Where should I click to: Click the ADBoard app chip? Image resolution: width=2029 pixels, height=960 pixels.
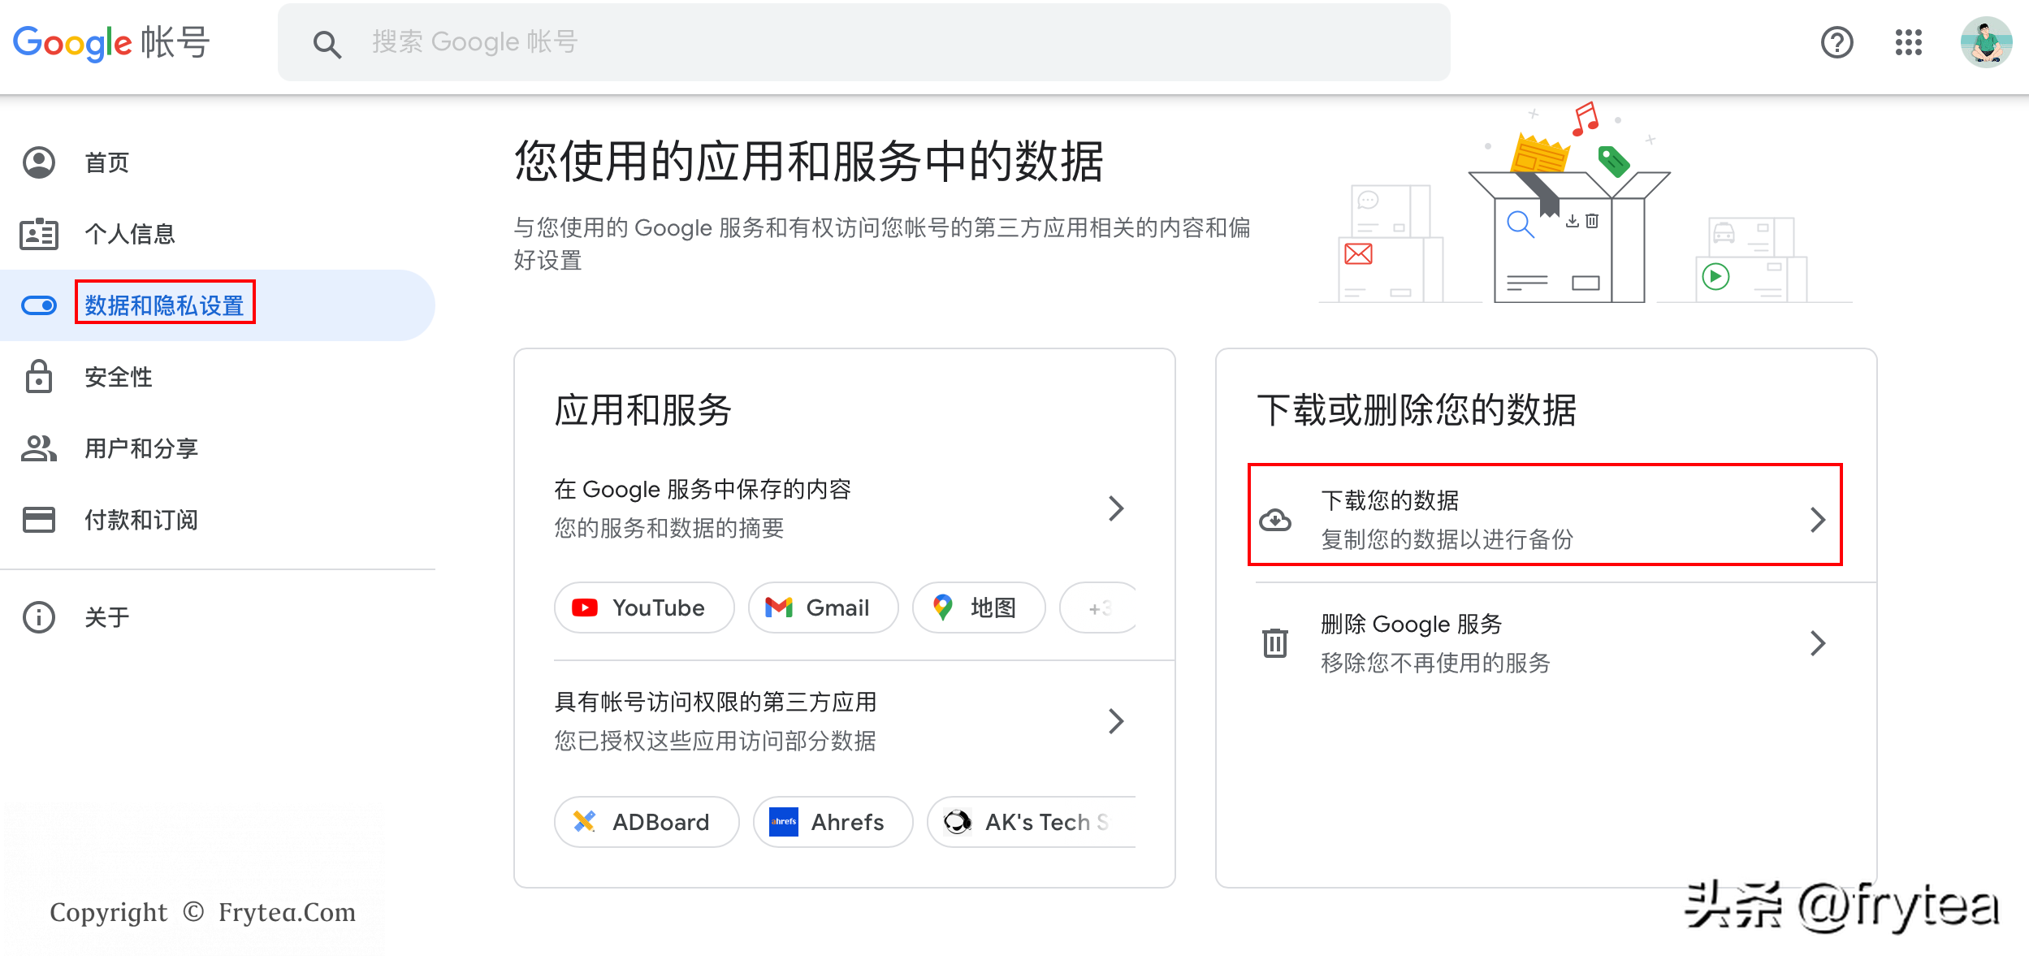click(x=647, y=822)
